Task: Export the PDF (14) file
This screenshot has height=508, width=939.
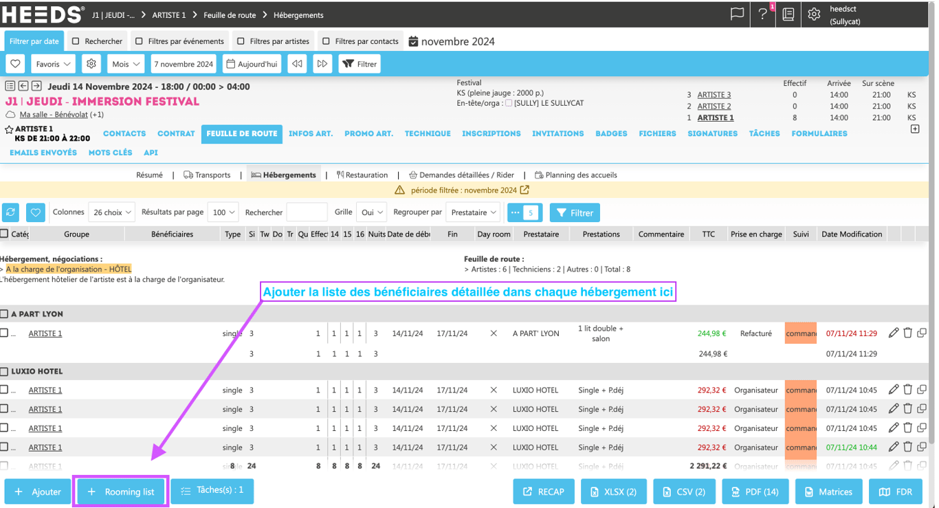Action: pos(754,492)
